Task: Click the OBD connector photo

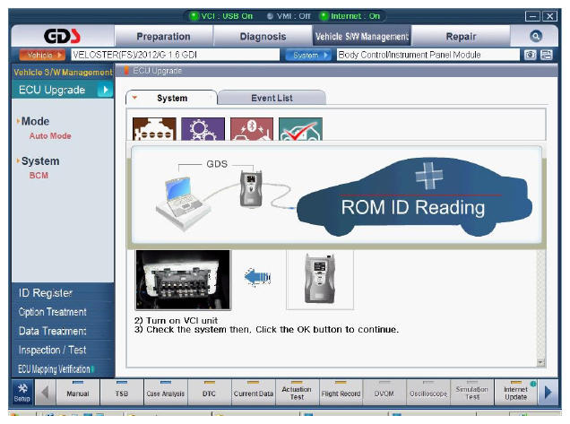Action: click(183, 280)
